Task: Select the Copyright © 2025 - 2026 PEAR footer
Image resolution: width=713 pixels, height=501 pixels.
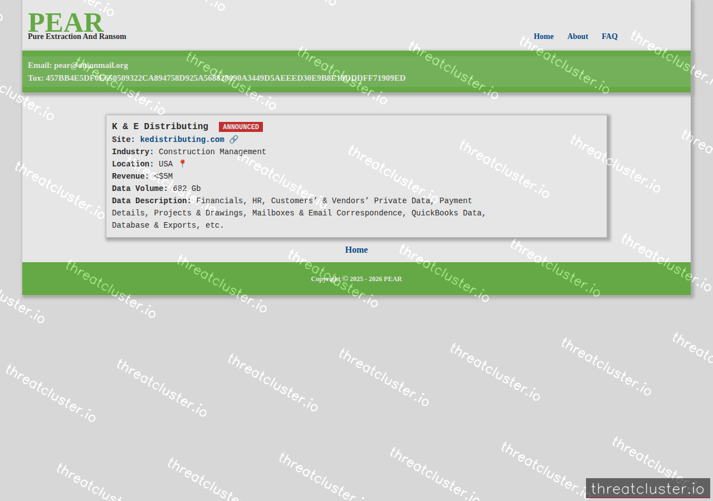Action: (356, 279)
